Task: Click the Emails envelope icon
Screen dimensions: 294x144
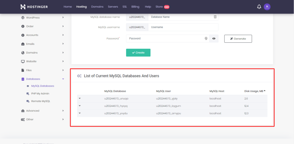Action: click(23, 44)
